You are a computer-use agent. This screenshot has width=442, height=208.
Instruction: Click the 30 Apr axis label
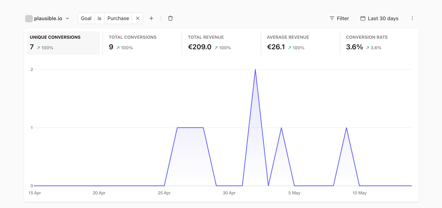(229, 193)
